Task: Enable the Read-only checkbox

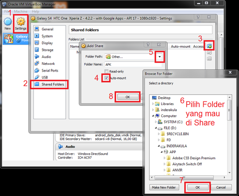Action: pos(106,72)
